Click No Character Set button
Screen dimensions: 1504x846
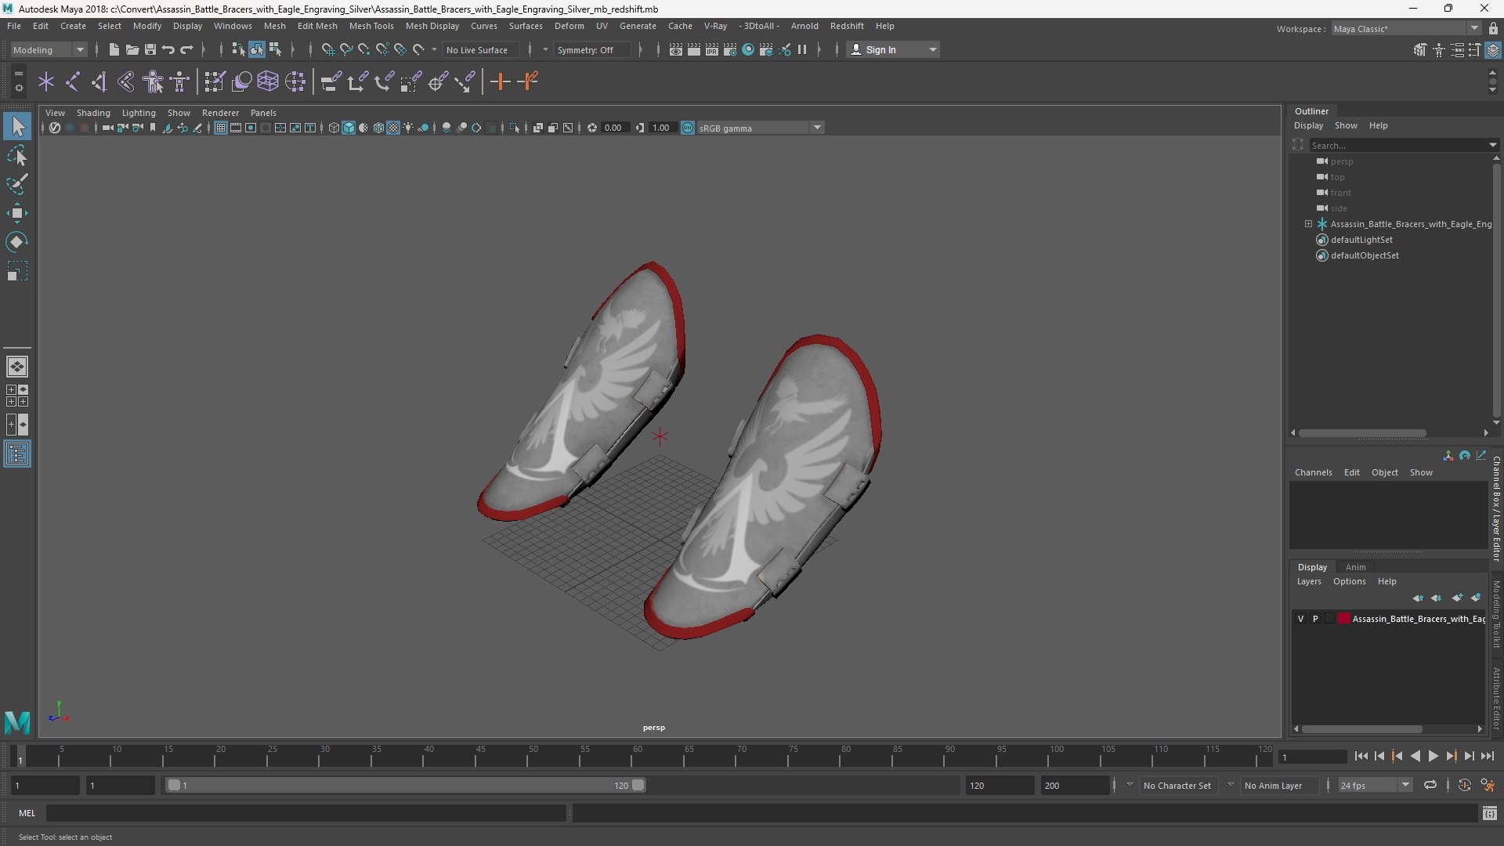(x=1177, y=785)
